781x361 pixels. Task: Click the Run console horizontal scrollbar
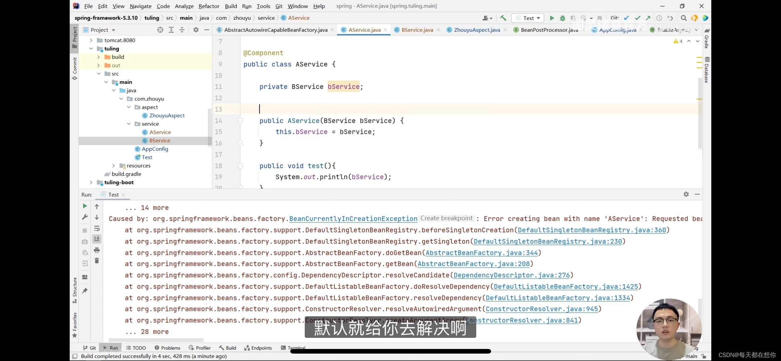(x=156, y=340)
